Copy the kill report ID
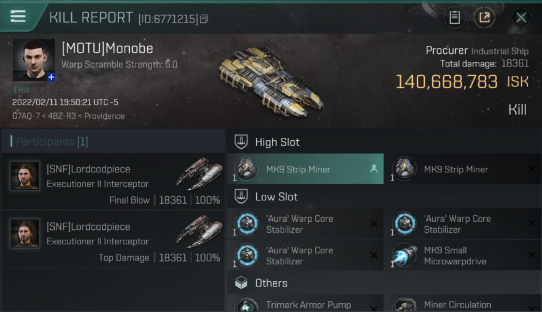542x312 pixels. [204, 19]
